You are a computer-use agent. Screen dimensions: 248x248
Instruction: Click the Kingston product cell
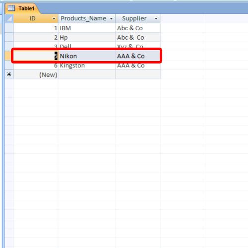click(87, 65)
